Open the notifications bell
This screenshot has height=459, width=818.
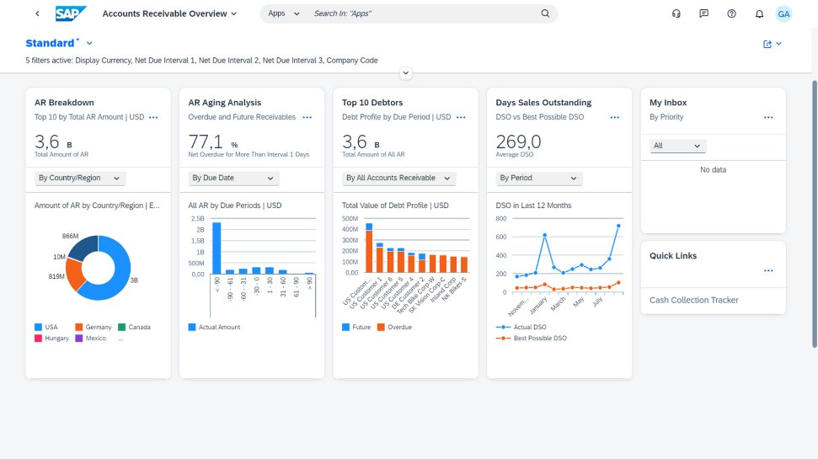coord(759,13)
